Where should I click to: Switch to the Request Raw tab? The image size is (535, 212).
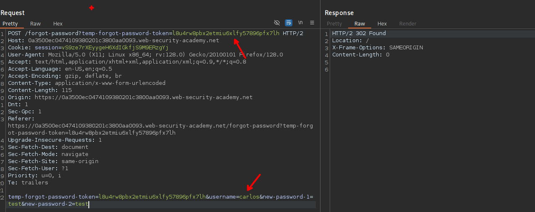click(x=36, y=24)
